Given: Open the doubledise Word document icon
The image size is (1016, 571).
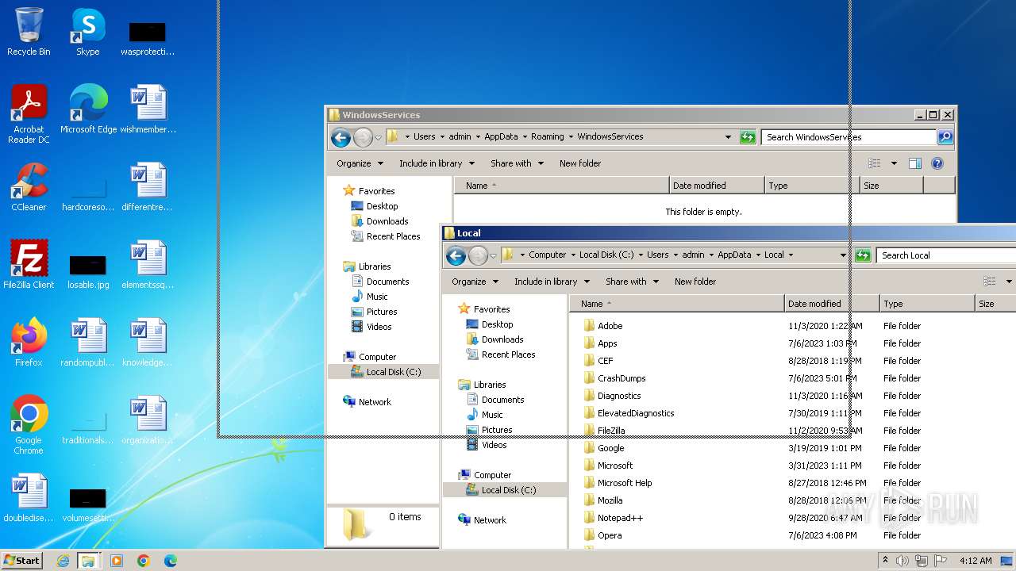Looking at the screenshot, I should pos(29,498).
